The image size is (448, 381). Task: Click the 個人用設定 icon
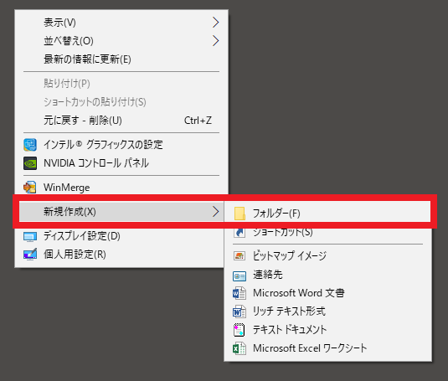[30, 255]
